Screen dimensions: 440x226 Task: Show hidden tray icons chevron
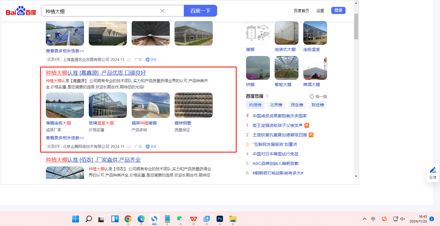tap(365, 219)
